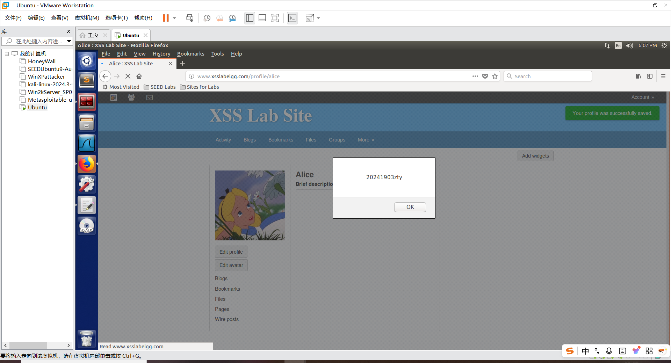Open Firefox library icon
The width and height of the screenshot is (671, 363).
pos(638,76)
